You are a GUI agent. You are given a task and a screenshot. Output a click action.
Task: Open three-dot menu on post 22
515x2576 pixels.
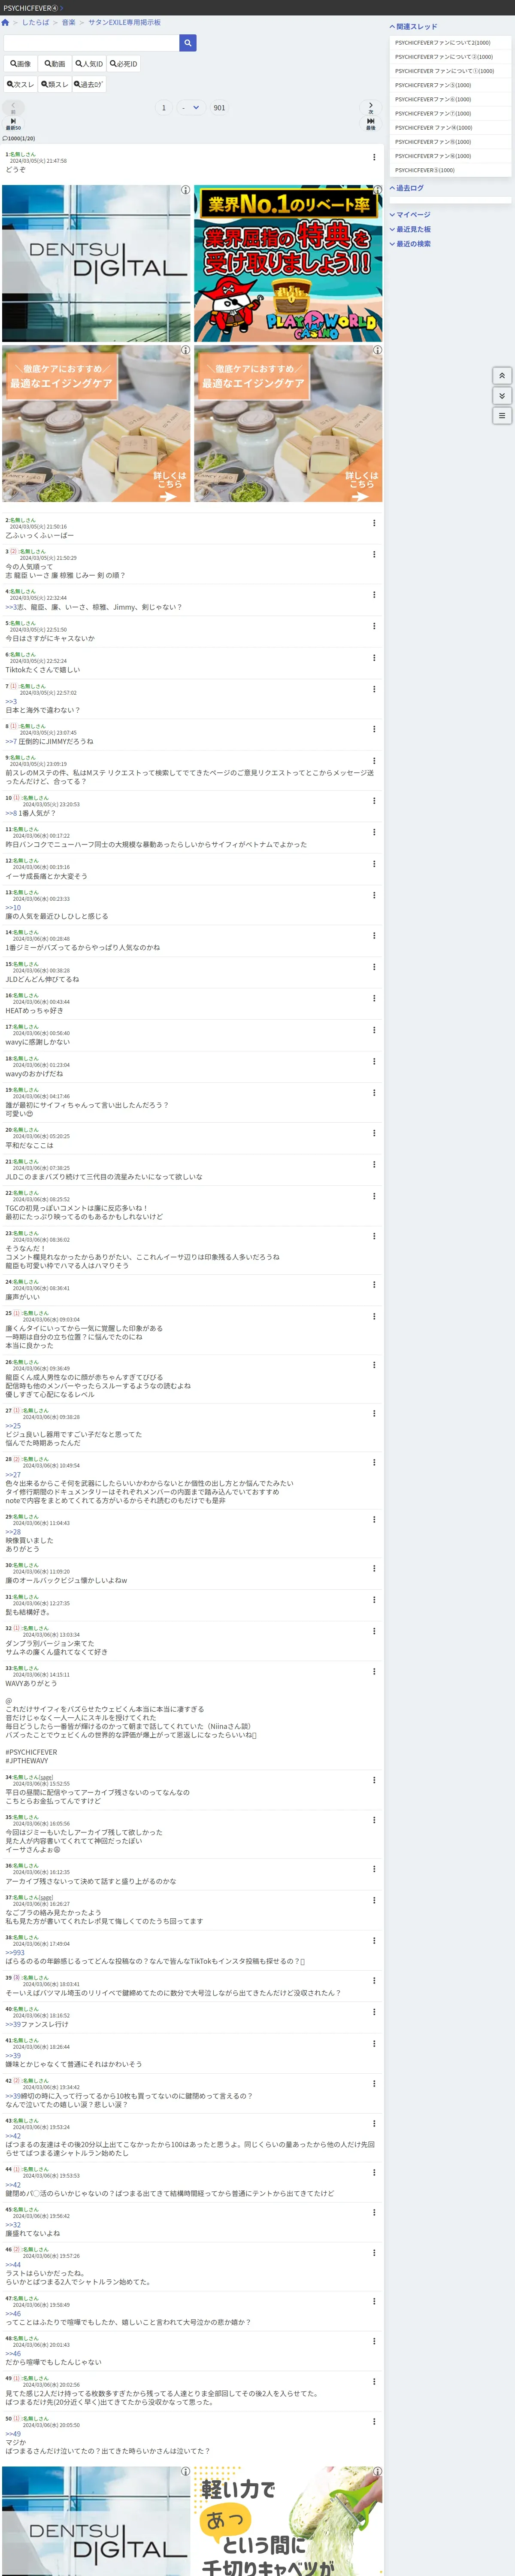tap(374, 1196)
